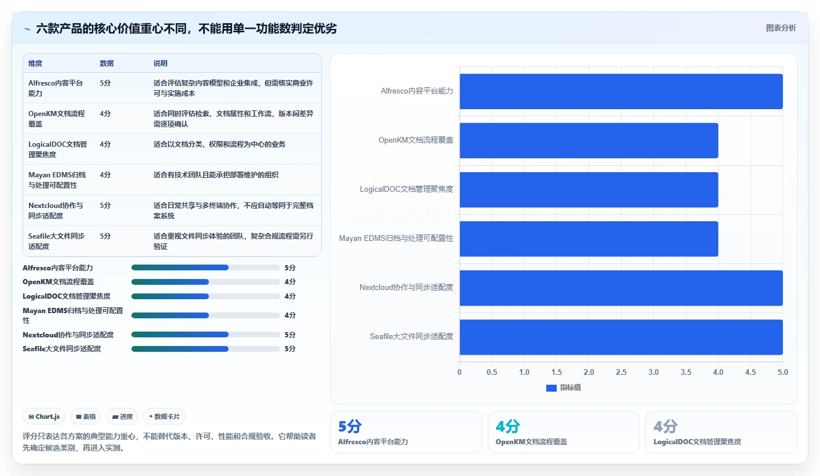
Task: Click the description 适合有技术团队且能承担部署维护的组织
Action: [x=216, y=174]
